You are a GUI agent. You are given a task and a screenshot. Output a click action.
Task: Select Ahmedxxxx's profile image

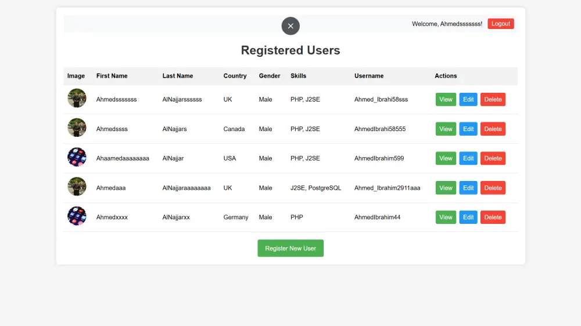[77, 216]
